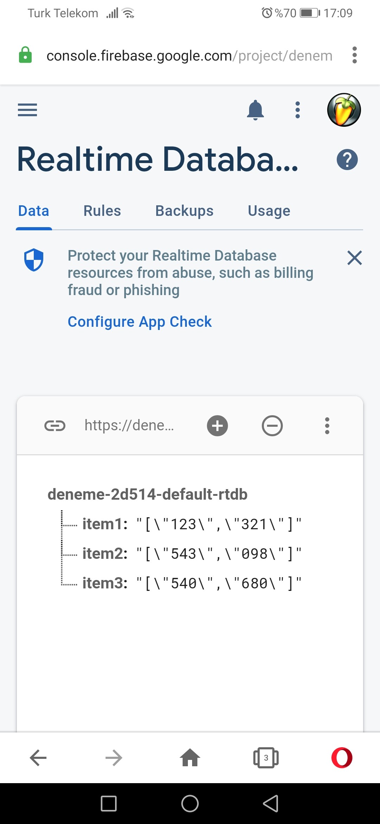Open the help question mark
380x824 pixels.
pyautogui.click(x=347, y=160)
